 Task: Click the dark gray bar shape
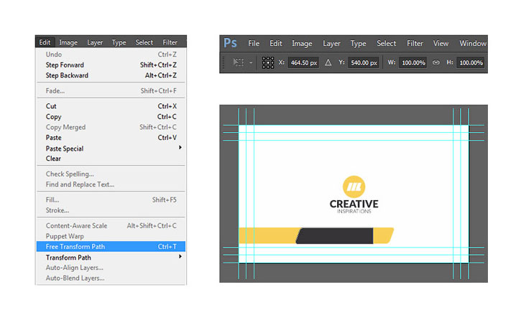point(335,236)
